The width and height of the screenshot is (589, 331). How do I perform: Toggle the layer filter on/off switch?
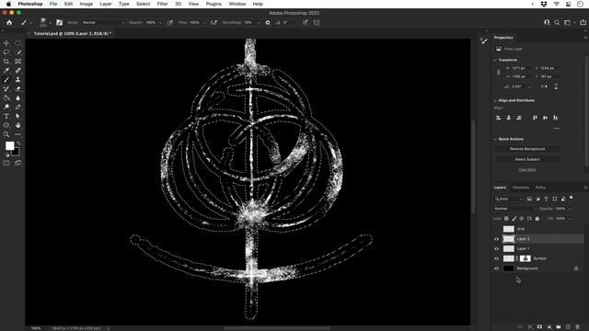pos(572,198)
